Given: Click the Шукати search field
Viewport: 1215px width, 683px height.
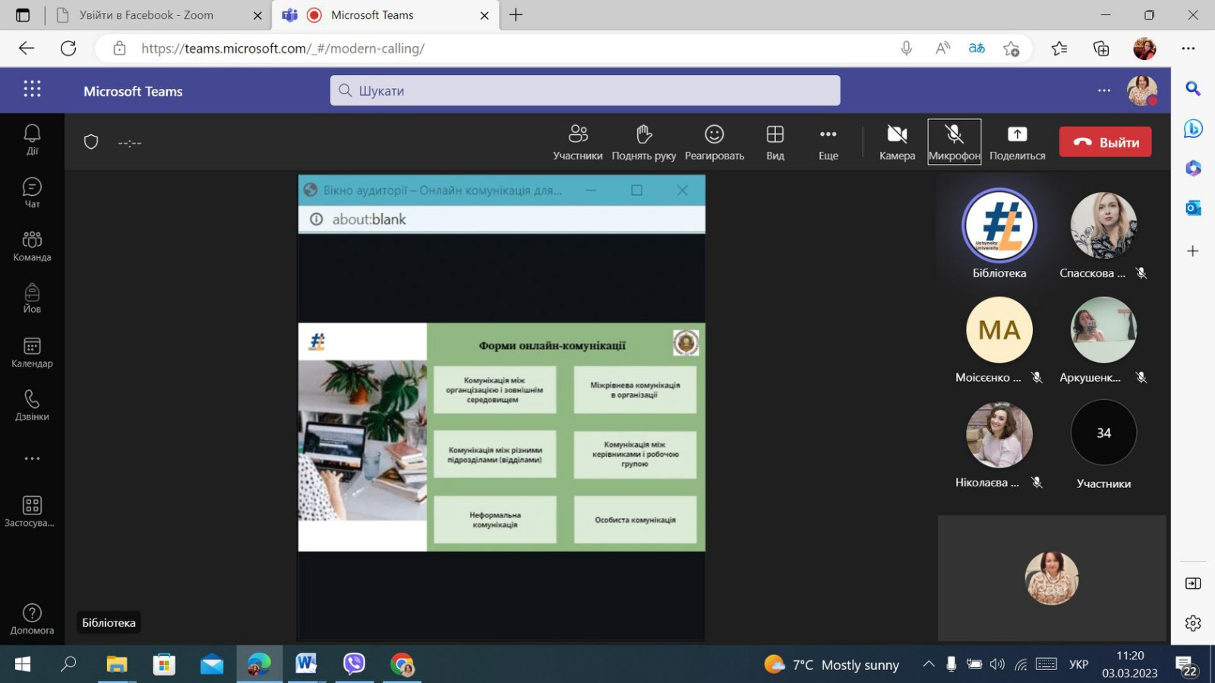Looking at the screenshot, I should (x=585, y=90).
